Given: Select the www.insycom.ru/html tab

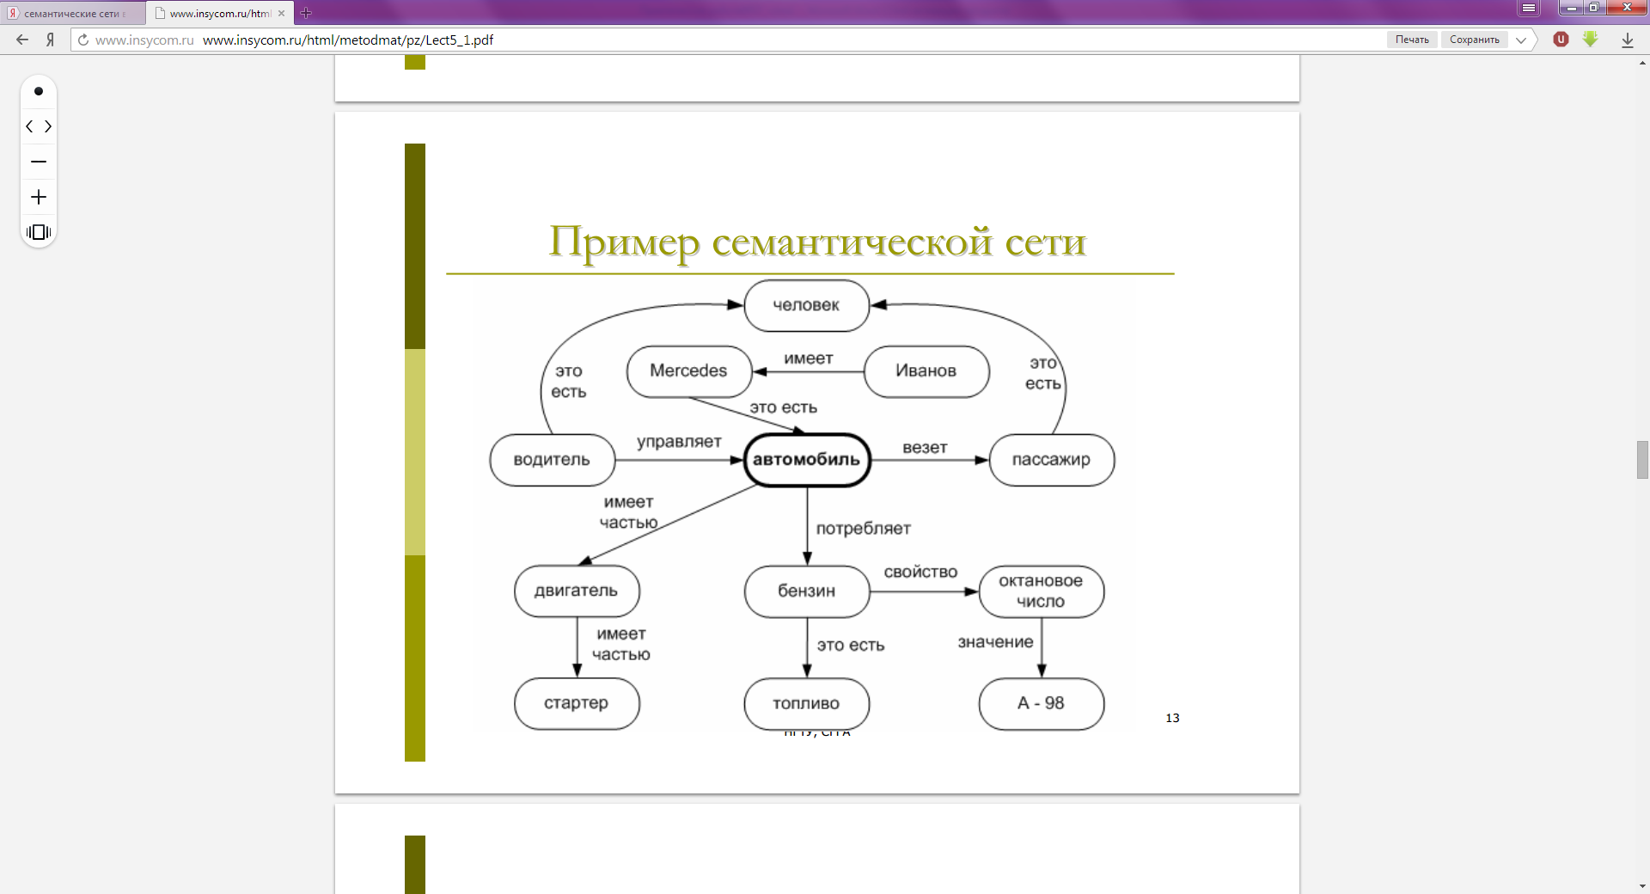Looking at the screenshot, I should (220, 13).
